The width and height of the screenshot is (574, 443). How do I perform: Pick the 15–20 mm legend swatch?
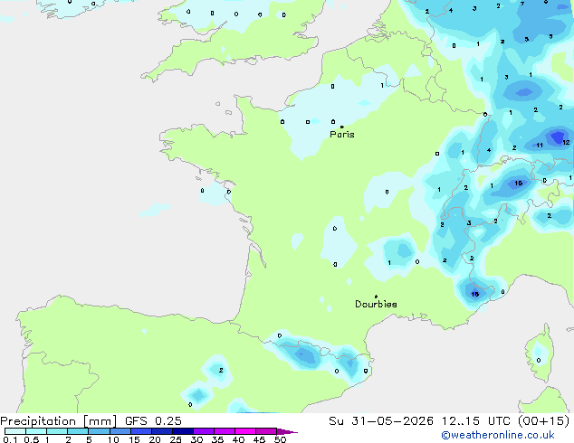click(140, 431)
